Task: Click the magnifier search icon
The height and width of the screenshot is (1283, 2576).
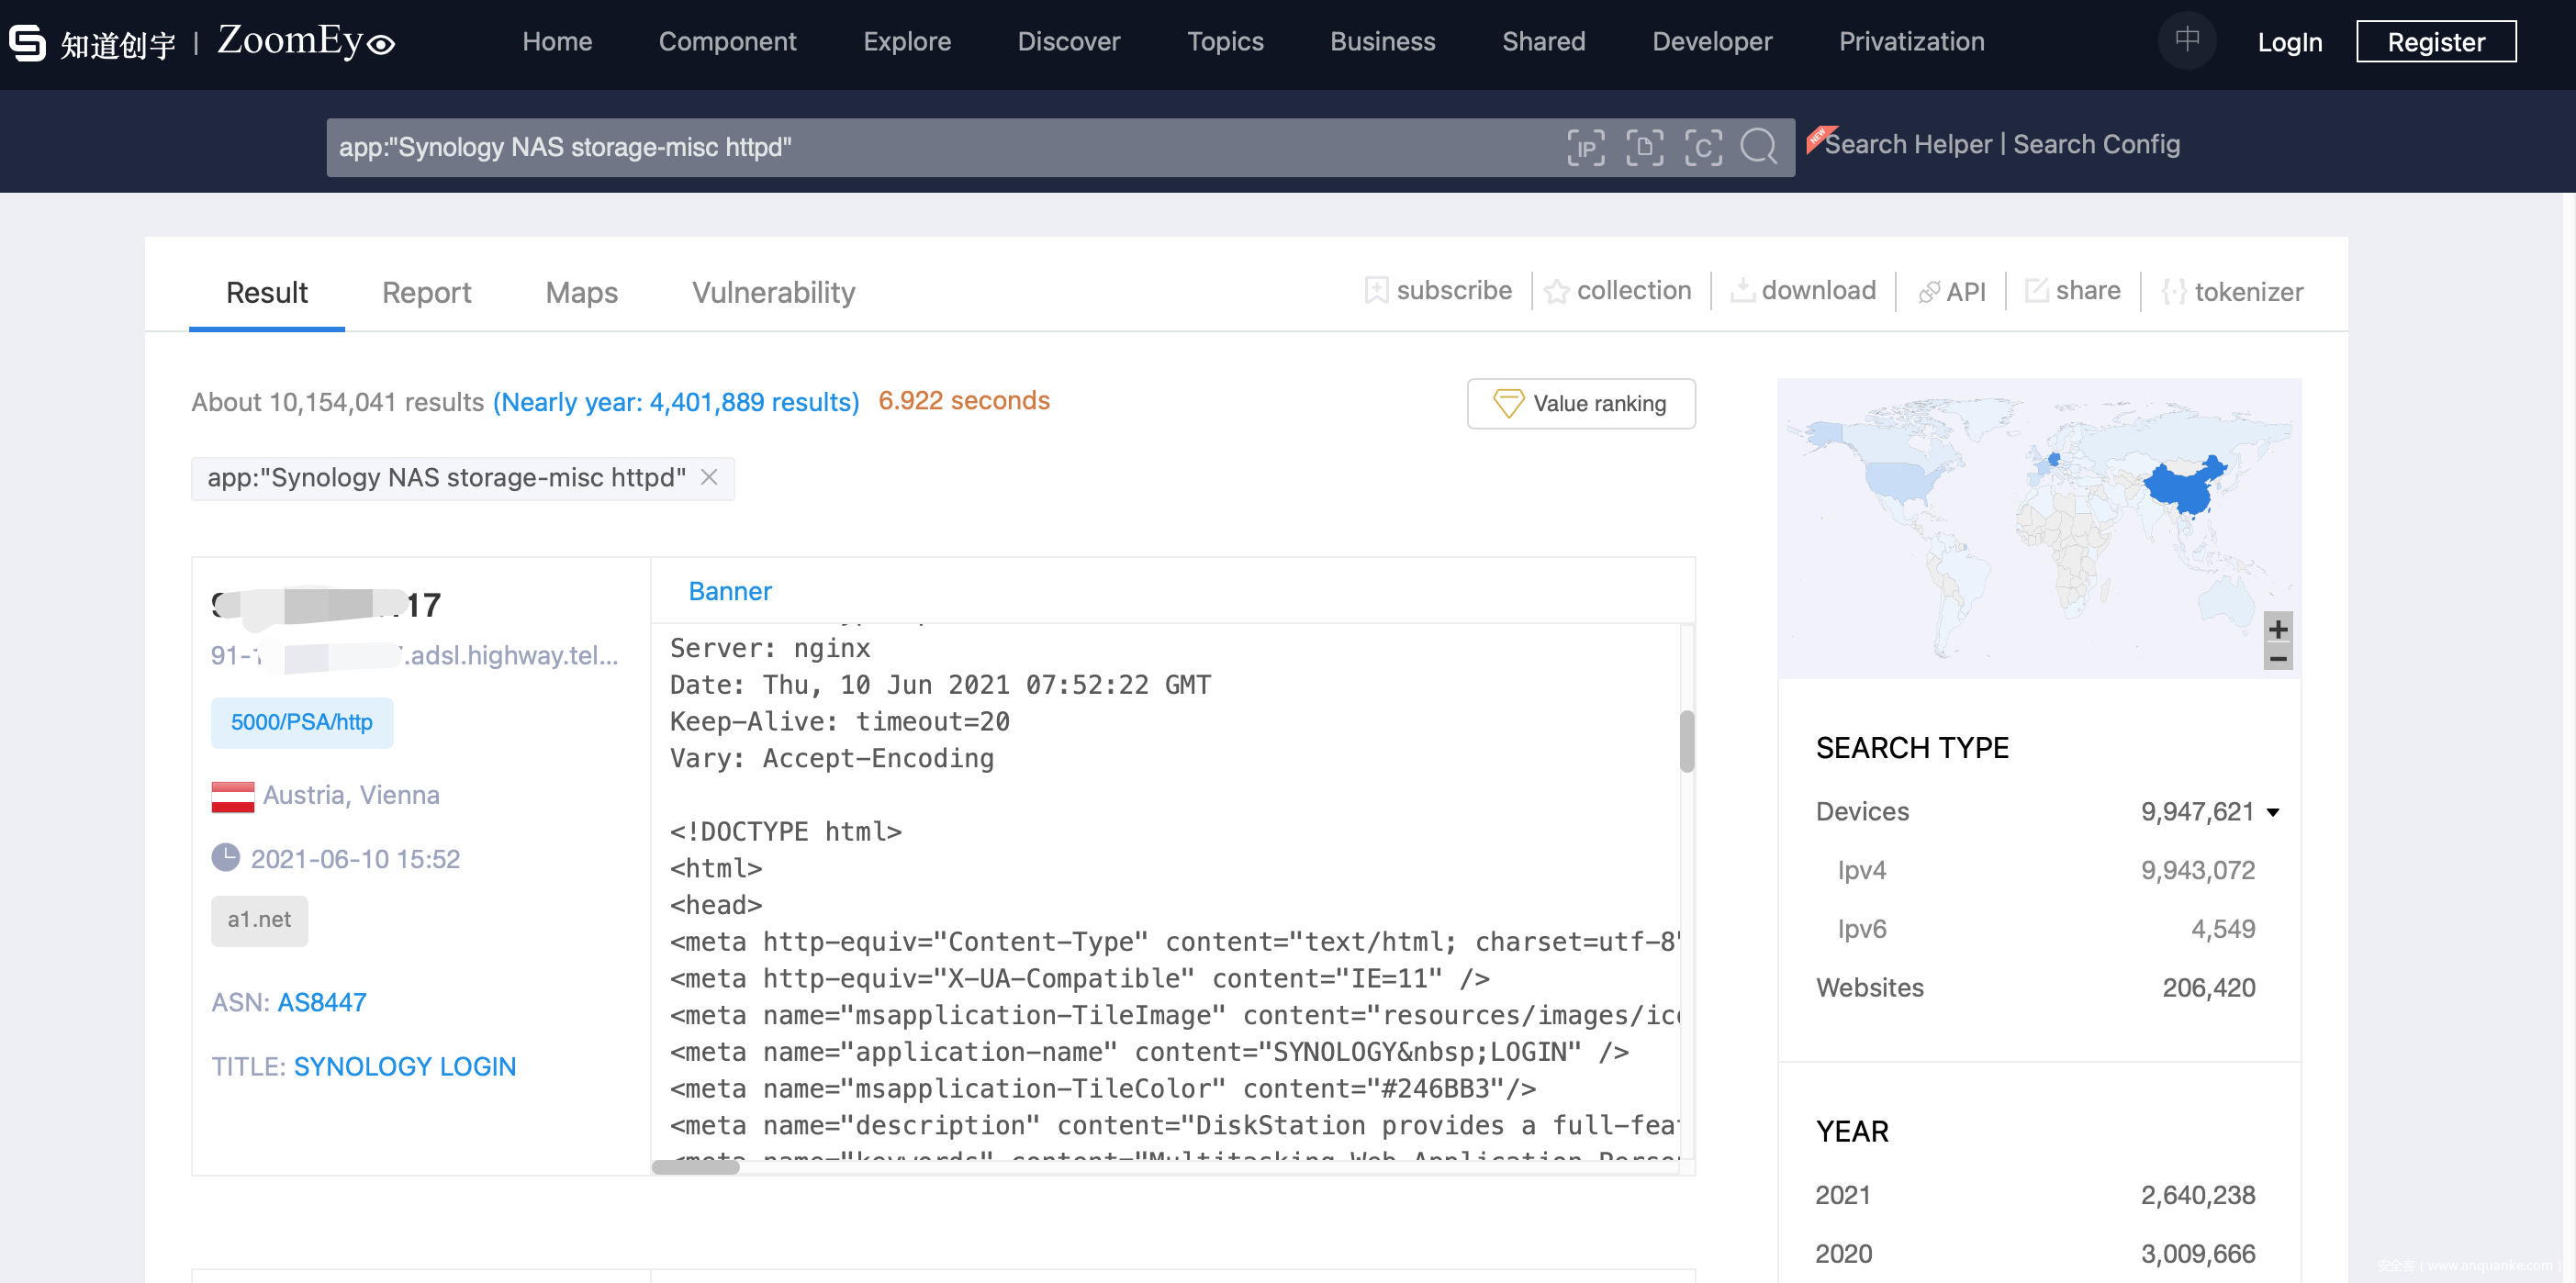Action: tap(1758, 147)
